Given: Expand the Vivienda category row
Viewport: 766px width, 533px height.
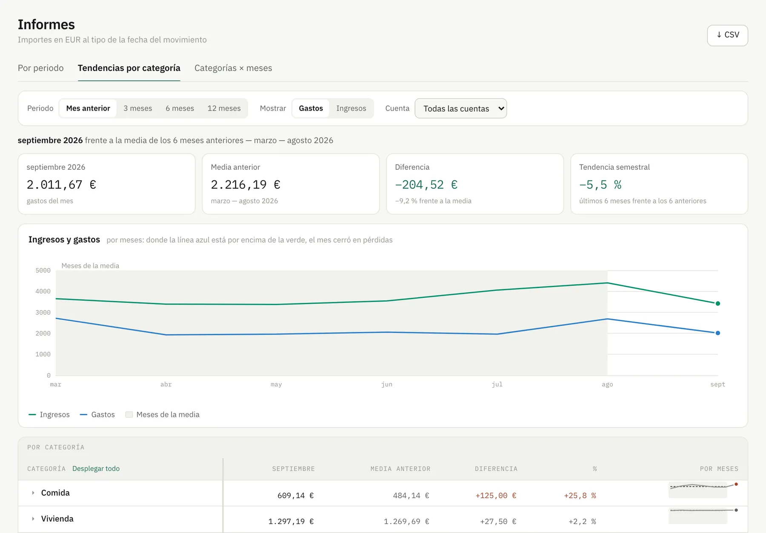Looking at the screenshot, I should pos(33,519).
